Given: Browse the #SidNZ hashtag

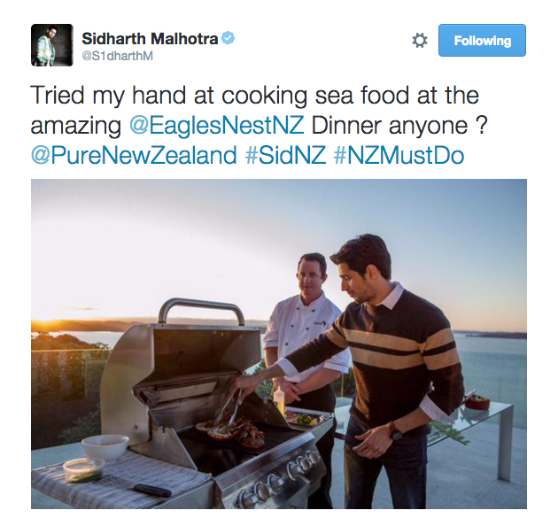Looking at the screenshot, I should 285,156.
